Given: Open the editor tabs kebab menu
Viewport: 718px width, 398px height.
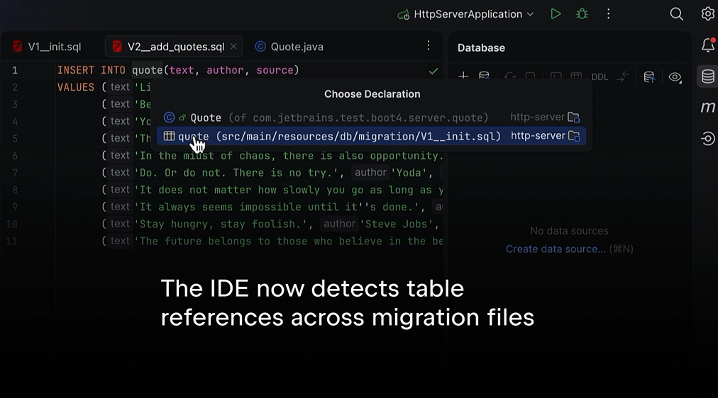Looking at the screenshot, I should 429,45.
